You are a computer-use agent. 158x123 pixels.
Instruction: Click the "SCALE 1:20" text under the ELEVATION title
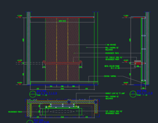coord(42,95)
